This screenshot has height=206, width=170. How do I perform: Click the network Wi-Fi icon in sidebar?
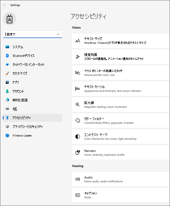(8, 65)
